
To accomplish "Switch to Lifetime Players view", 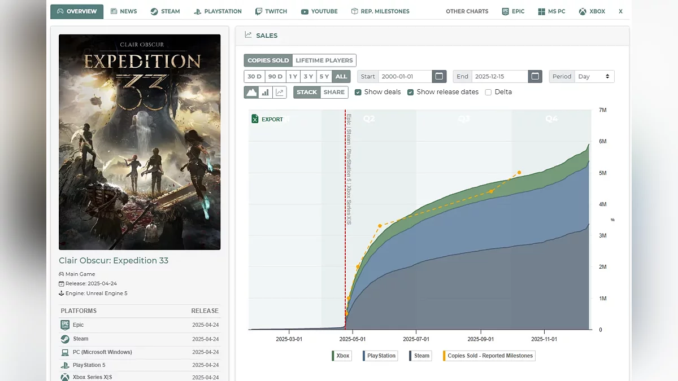I will click(324, 60).
